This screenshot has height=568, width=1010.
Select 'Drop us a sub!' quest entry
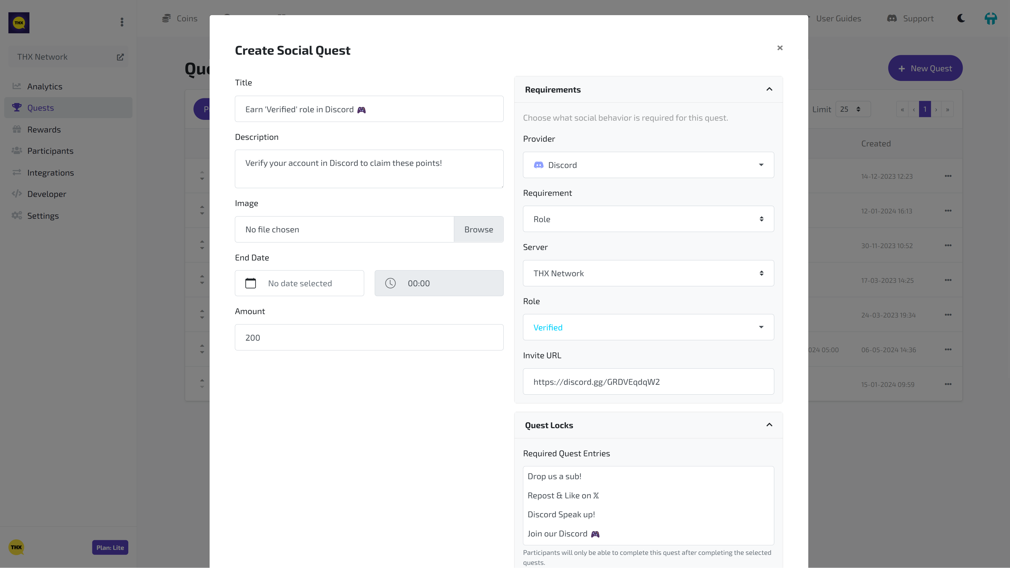[554, 476]
